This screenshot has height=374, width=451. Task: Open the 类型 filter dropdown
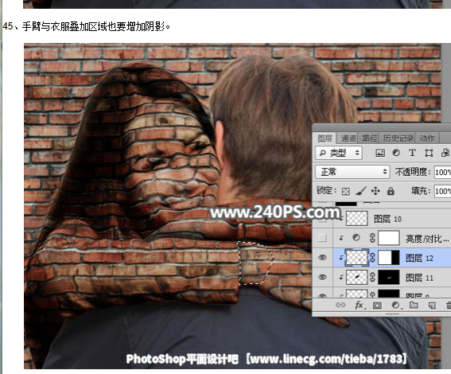(339, 153)
